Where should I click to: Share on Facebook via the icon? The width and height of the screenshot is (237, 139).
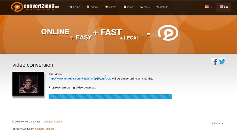click(214, 62)
